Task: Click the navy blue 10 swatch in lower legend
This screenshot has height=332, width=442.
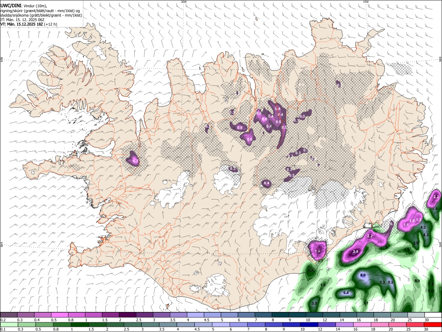Action: (x=309, y=325)
